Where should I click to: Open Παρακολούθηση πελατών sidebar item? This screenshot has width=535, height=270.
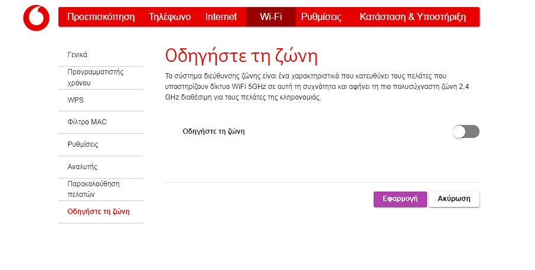[100, 189]
